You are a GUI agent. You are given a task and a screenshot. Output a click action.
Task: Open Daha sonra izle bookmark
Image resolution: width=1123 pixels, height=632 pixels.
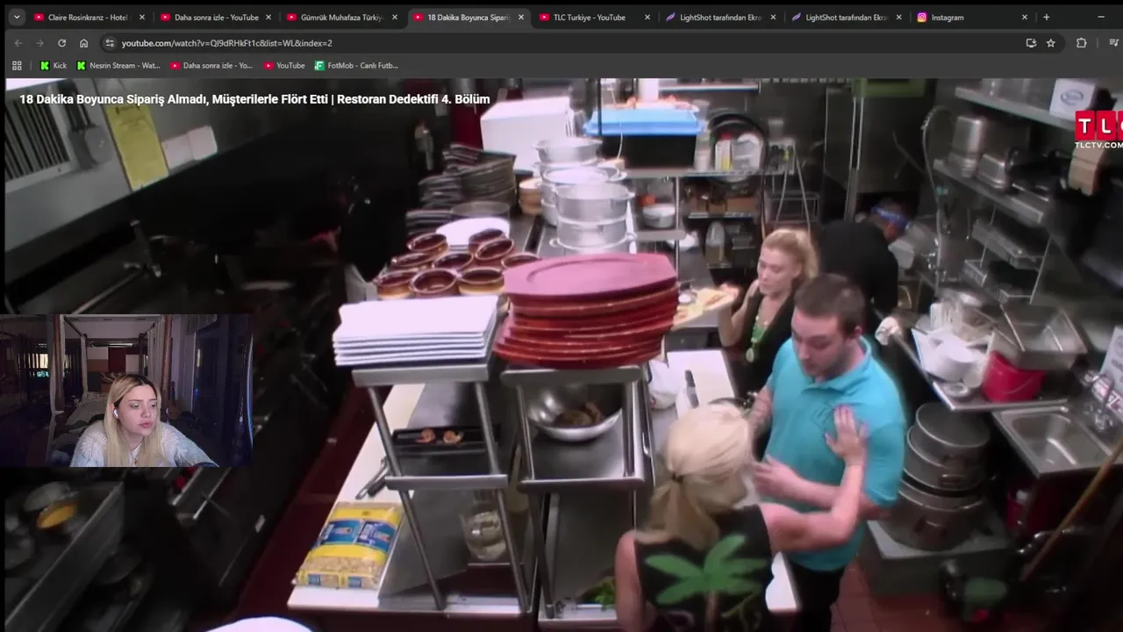click(211, 65)
